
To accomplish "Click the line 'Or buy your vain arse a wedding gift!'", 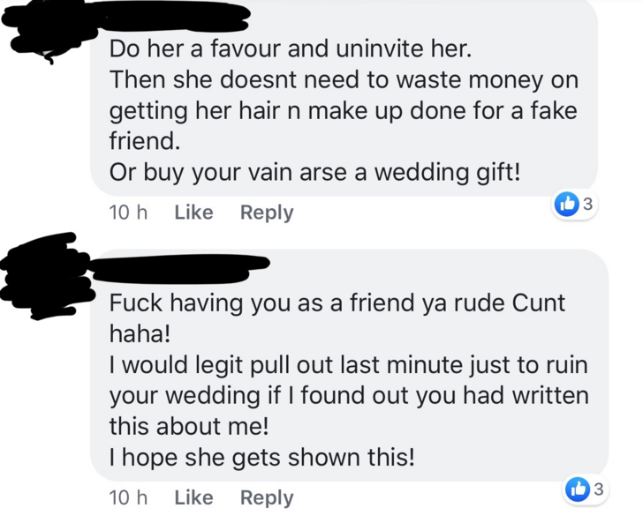I will [x=315, y=172].
